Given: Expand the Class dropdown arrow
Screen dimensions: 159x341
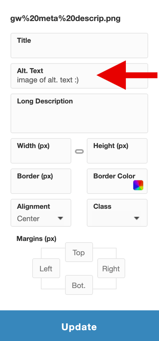Looking at the screenshot, I should tap(137, 218).
